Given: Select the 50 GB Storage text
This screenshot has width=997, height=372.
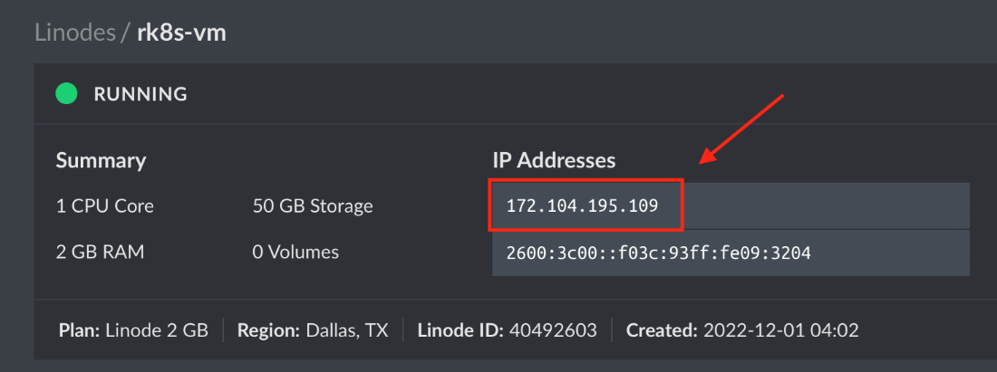Looking at the screenshot, I should click(313, 205).
